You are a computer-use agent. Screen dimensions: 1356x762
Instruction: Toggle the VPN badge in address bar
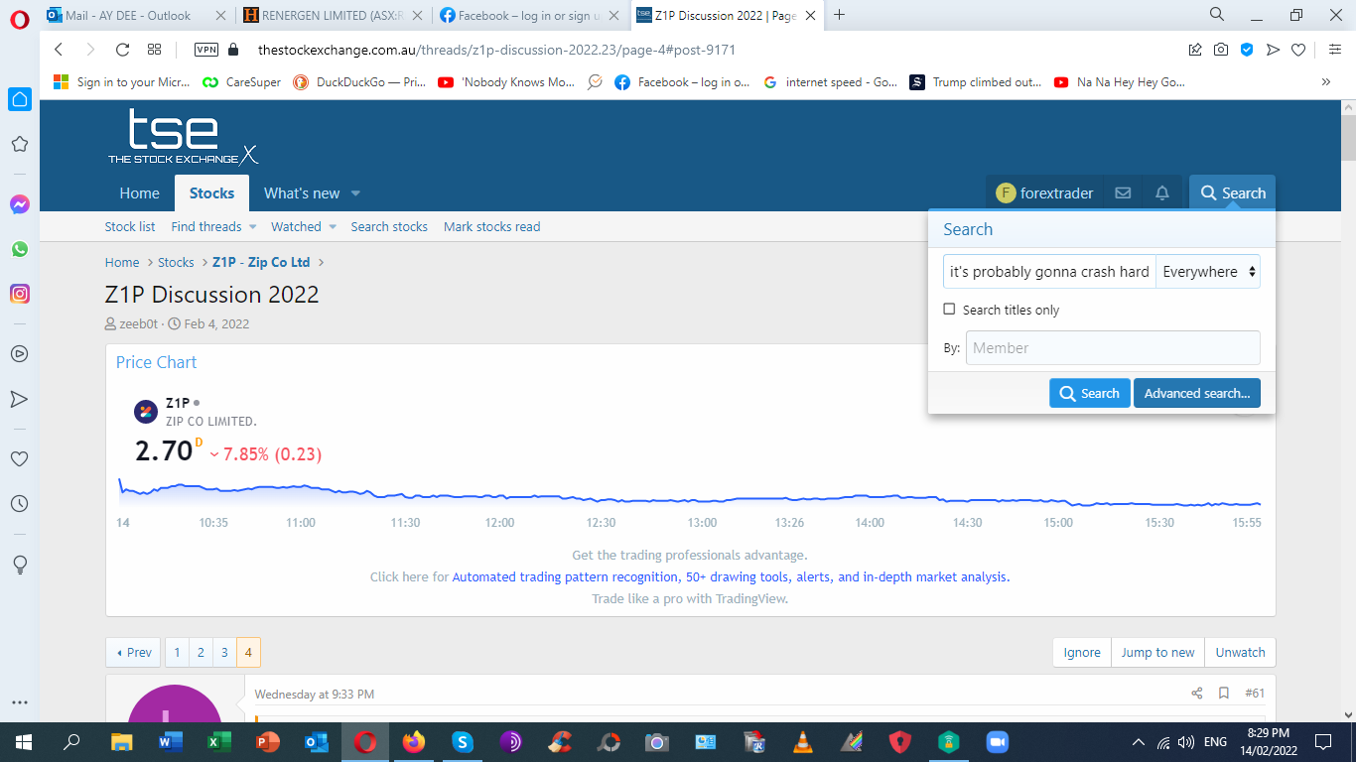point(206,50)
